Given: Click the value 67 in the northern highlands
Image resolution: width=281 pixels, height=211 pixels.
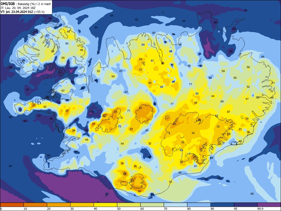Looking at the screenshot, I should [152, 61].
